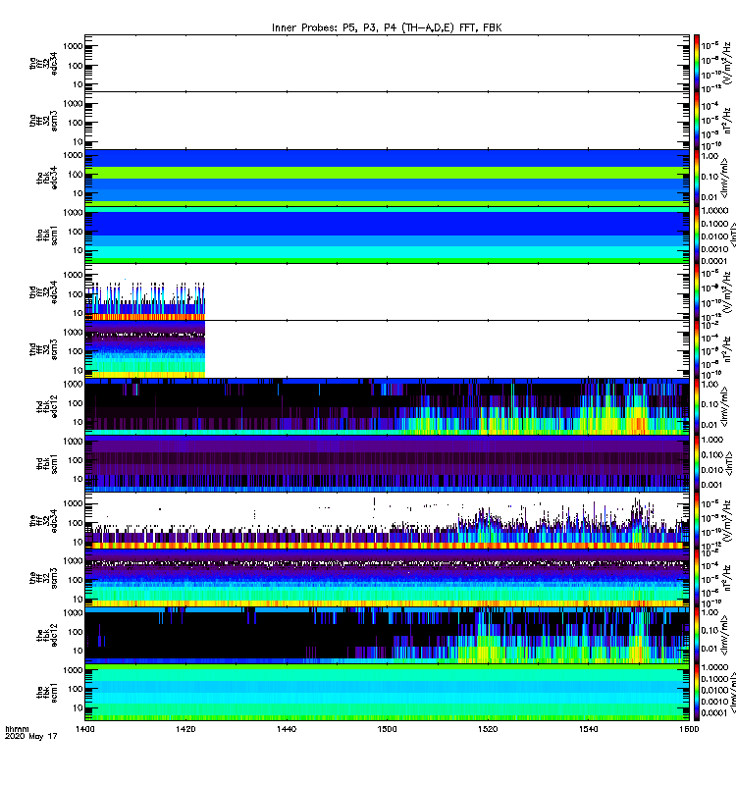Select the 'the fff 32 scm3' panel label
Image resolution: width=736 pixels, height=785 pixels.
coord(43,578)
